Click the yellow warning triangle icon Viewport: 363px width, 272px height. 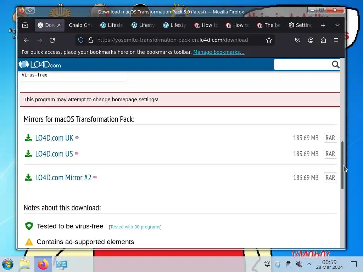[29, 242]
